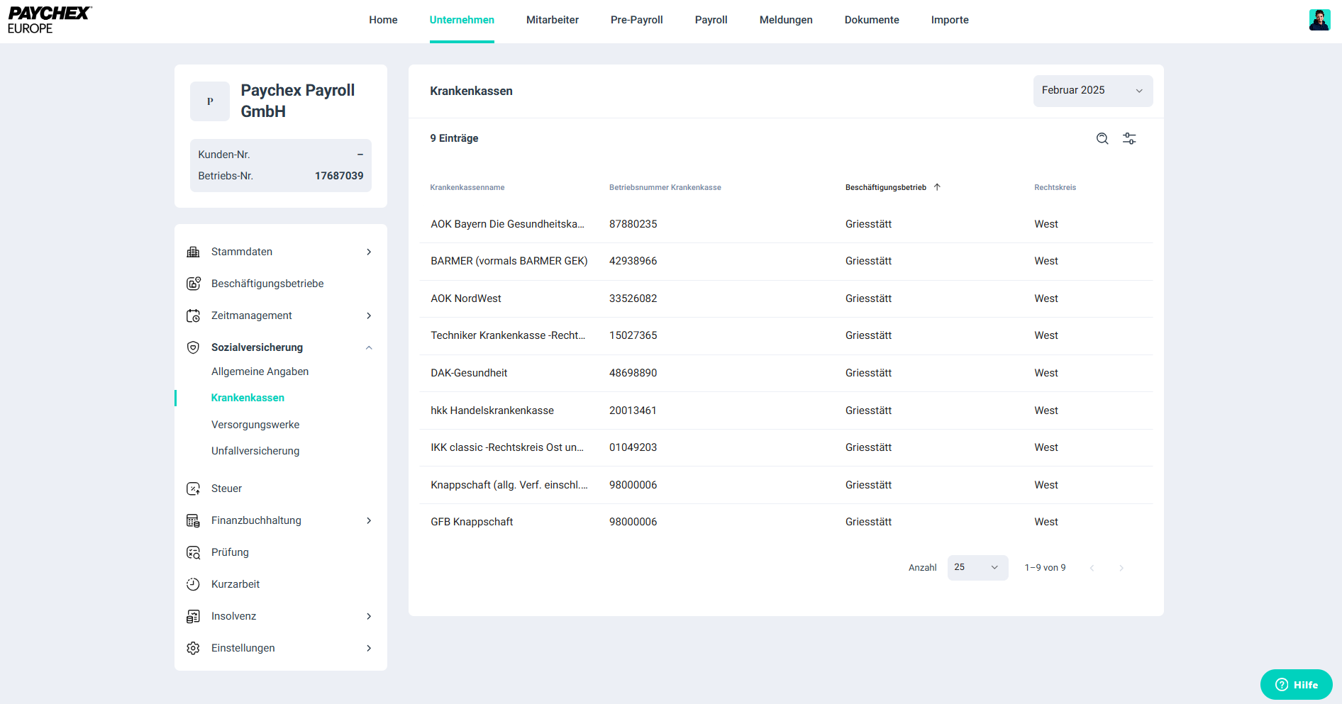Collapse the Sozialversicherung section
1342x704 pixels.
[369, 347]
